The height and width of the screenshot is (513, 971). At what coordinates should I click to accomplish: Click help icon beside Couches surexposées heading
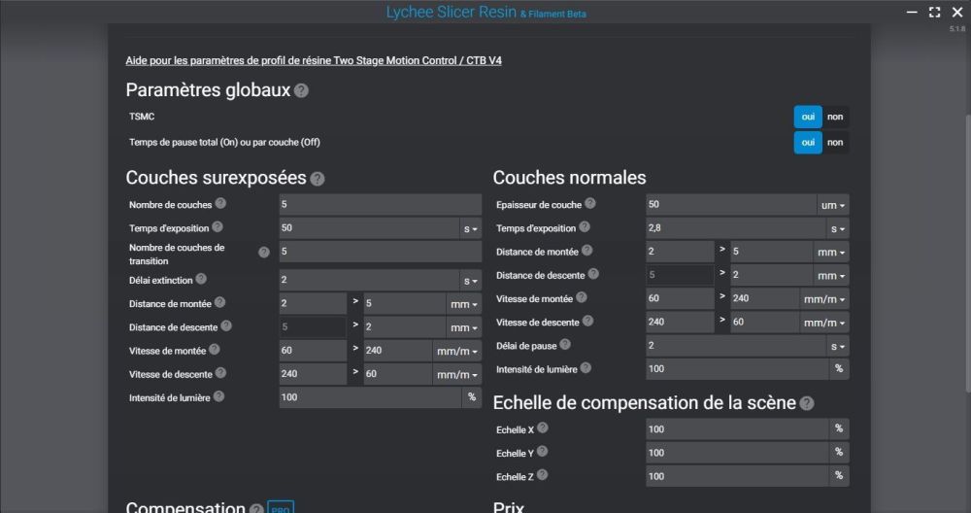318,179
